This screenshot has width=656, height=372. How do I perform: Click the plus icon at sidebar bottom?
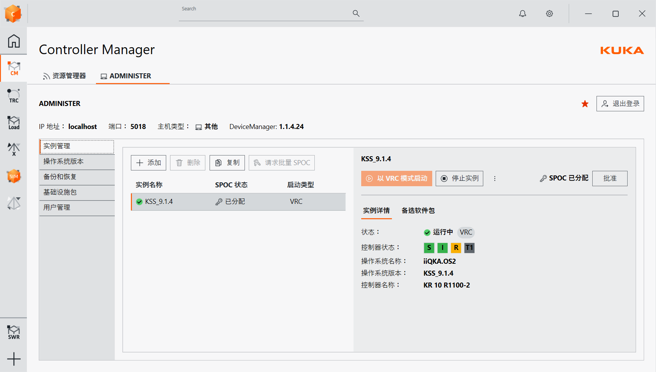click(x=14, y=359)
